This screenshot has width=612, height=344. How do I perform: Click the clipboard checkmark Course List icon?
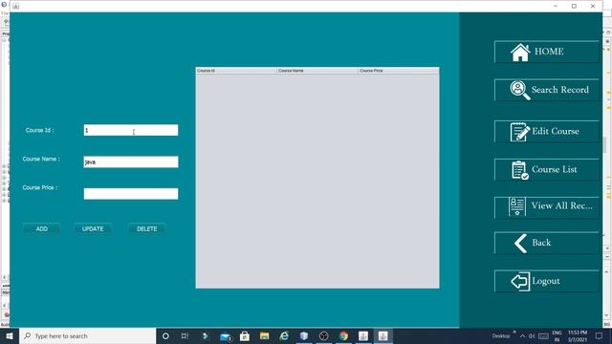point(520,170)
